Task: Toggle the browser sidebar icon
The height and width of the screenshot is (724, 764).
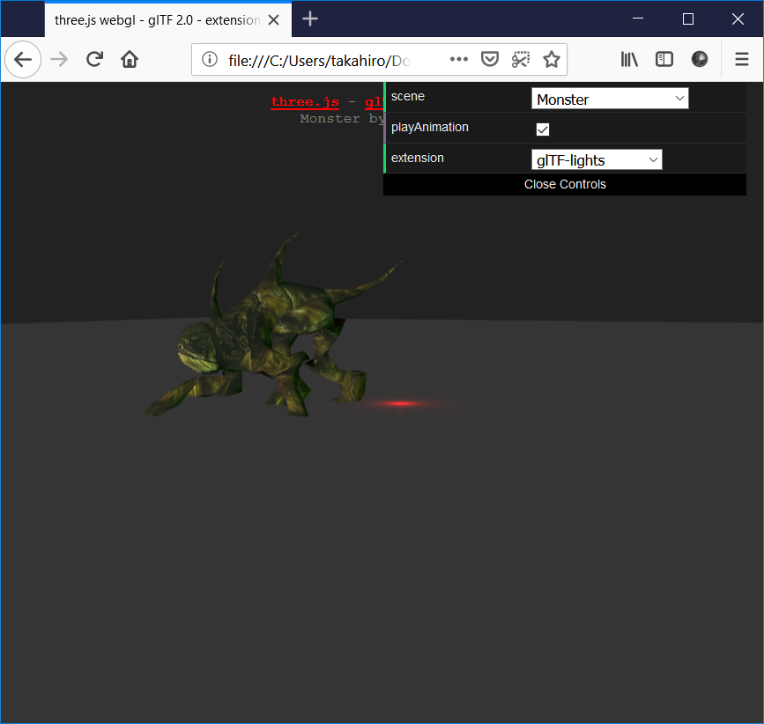Action: point(664,59)
